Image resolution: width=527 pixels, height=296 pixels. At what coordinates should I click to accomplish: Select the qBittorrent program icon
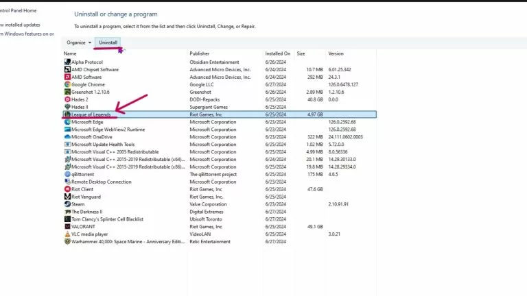[x=67, y=174]
